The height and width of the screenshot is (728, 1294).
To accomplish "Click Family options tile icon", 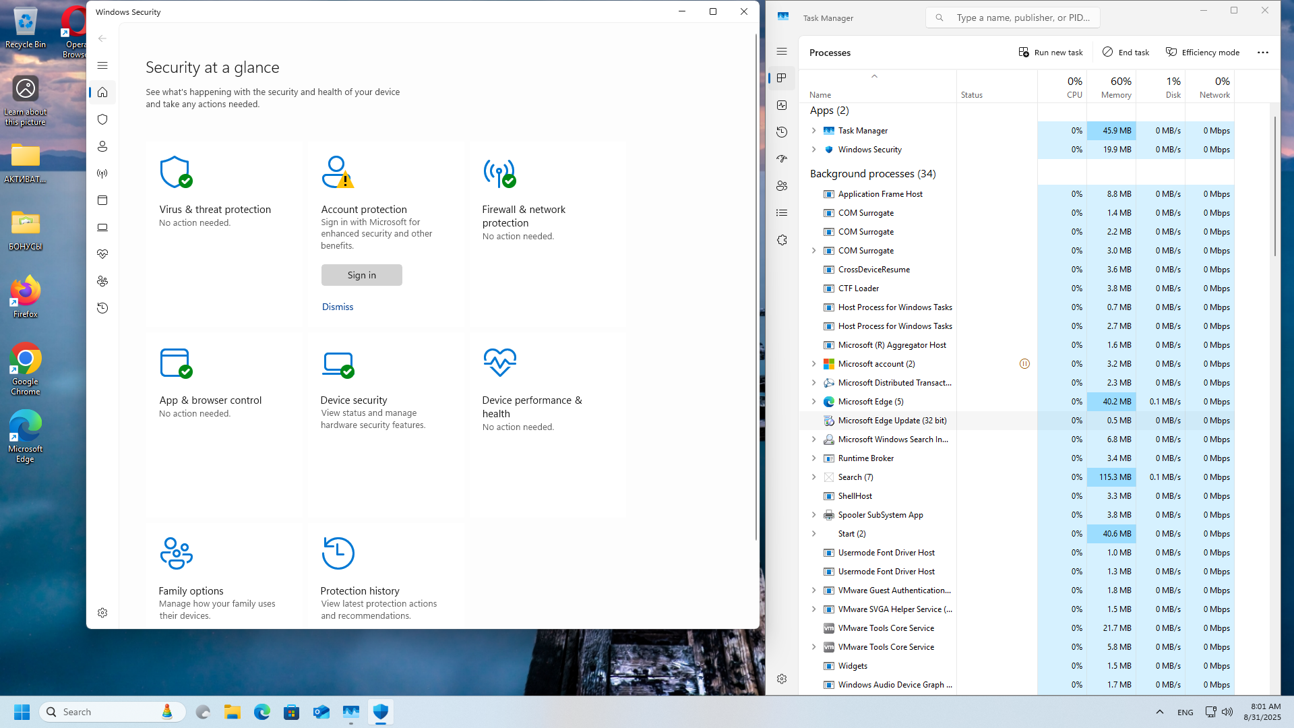I will pos(176,553).
